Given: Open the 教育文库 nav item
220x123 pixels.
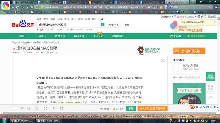Looking at the screenshot, I should pyautogui.click(x=60, y=36).
